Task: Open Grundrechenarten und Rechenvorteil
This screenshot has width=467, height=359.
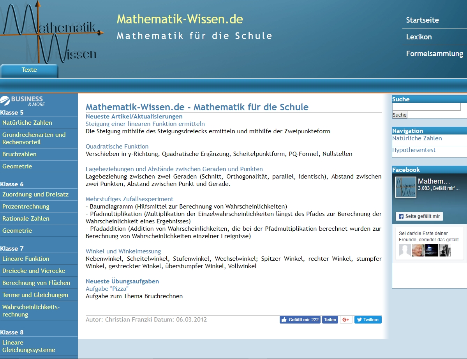Action: click(39, 138)
